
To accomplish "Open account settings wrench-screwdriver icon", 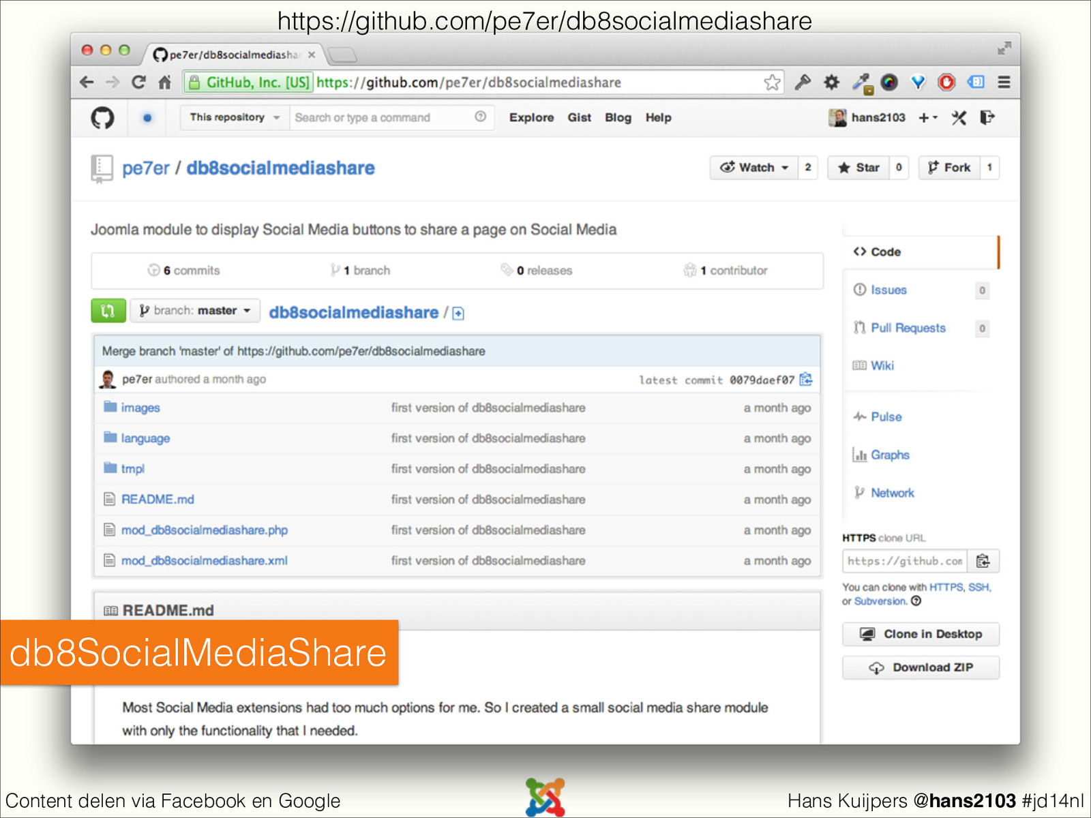I will click(x=959, y=118).
